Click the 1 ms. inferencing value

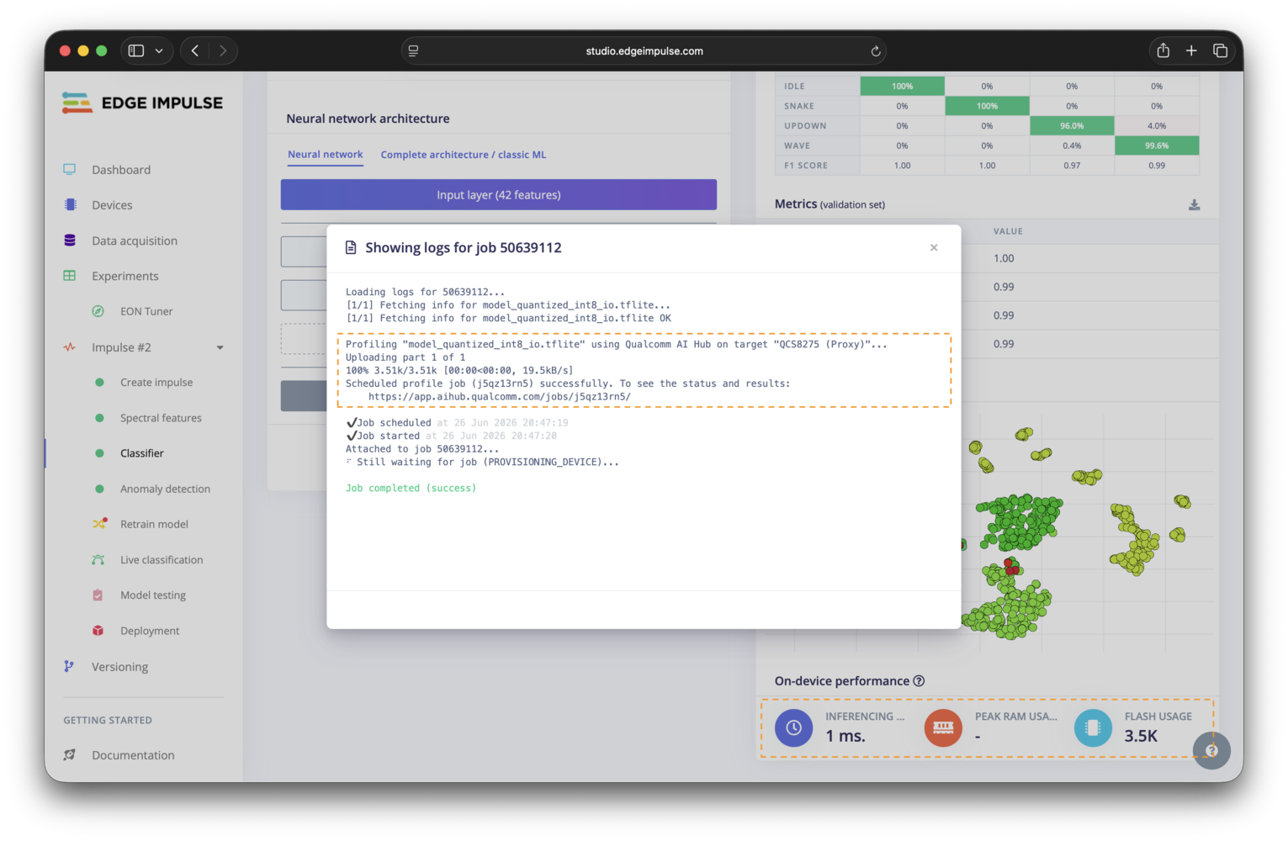click(845, 736)
